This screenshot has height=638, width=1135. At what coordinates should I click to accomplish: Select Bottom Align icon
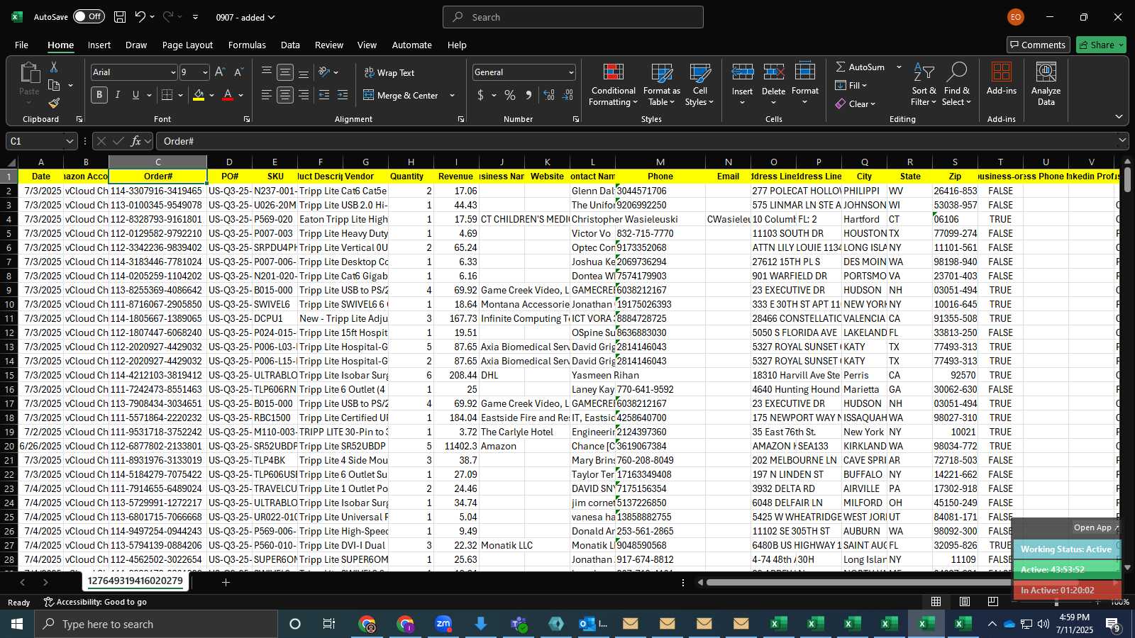304,72
